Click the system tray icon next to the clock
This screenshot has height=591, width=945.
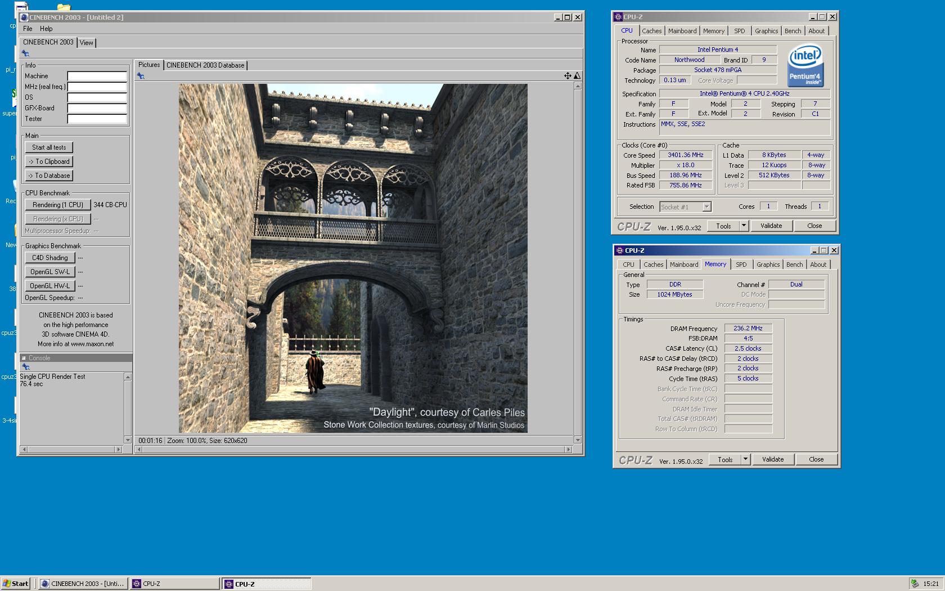[915, 584]
